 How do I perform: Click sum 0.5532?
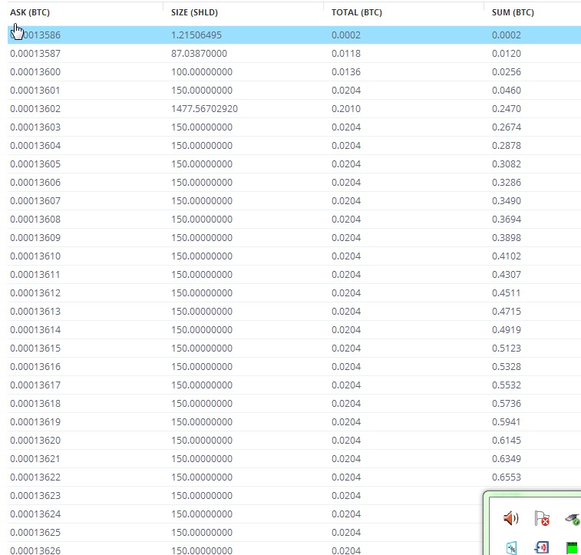tap(507, 385)
